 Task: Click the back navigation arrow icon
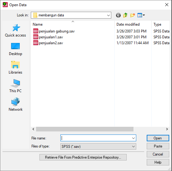118,15
